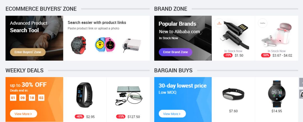This screenshot has height=122, width=303.
Task: Open View More in the Bargain Buys banner
Action: pos(172,114)
